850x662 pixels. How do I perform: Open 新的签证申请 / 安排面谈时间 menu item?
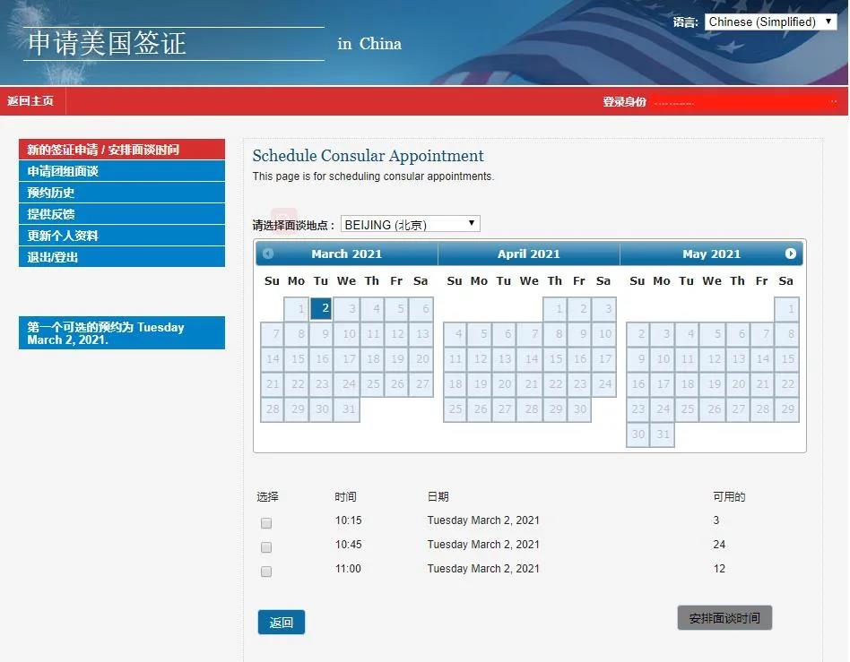tap(122, 150)
